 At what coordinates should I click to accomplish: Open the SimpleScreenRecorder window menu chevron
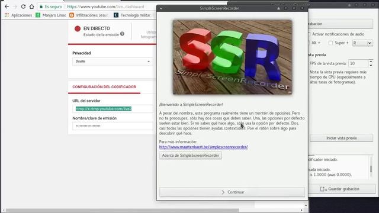[161, 8]
